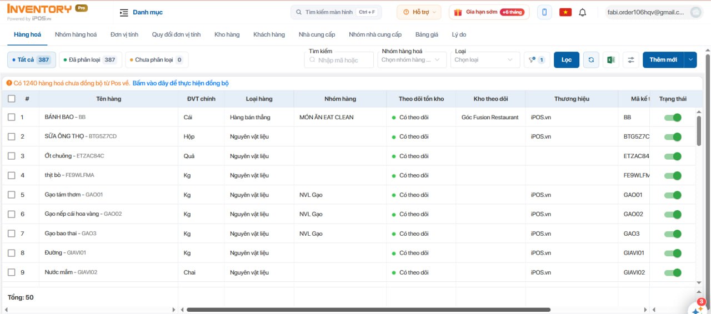Toggle status switch for Đường row
This screenshot has width=711, height=314.
[x=673, y=253]
